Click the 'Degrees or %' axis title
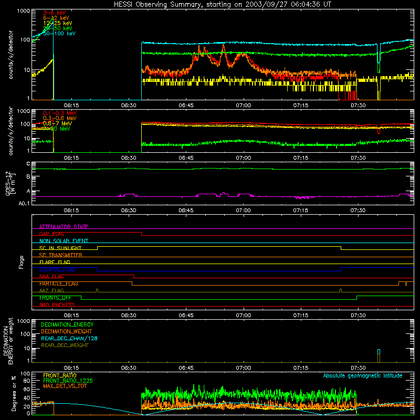Image resolution: width=420 pixels, height=420 pixels. point(14,393)
